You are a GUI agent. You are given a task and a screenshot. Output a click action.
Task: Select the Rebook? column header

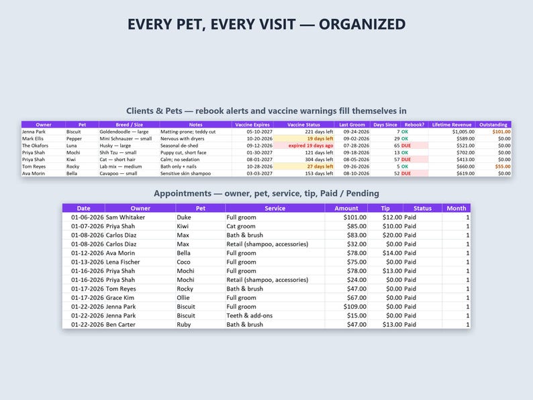(414, 125)
